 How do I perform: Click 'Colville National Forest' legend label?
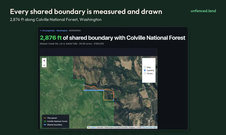click(57, 121)
